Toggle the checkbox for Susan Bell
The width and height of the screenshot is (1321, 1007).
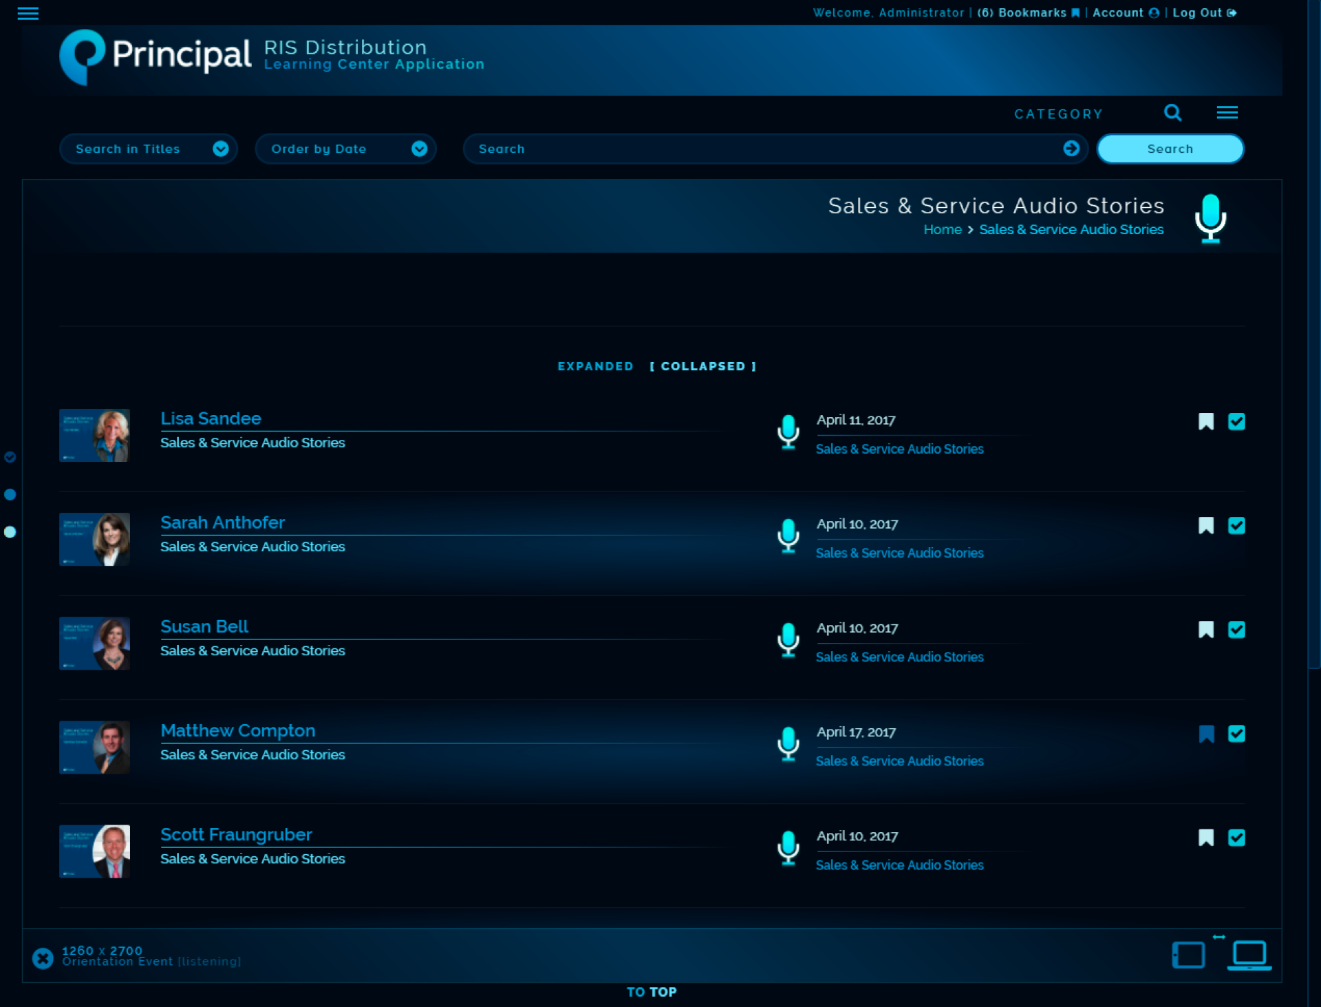point(1236,629)
